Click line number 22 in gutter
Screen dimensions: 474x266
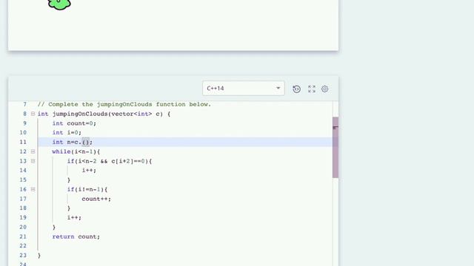pyautogui.click(x=23, y=246)
